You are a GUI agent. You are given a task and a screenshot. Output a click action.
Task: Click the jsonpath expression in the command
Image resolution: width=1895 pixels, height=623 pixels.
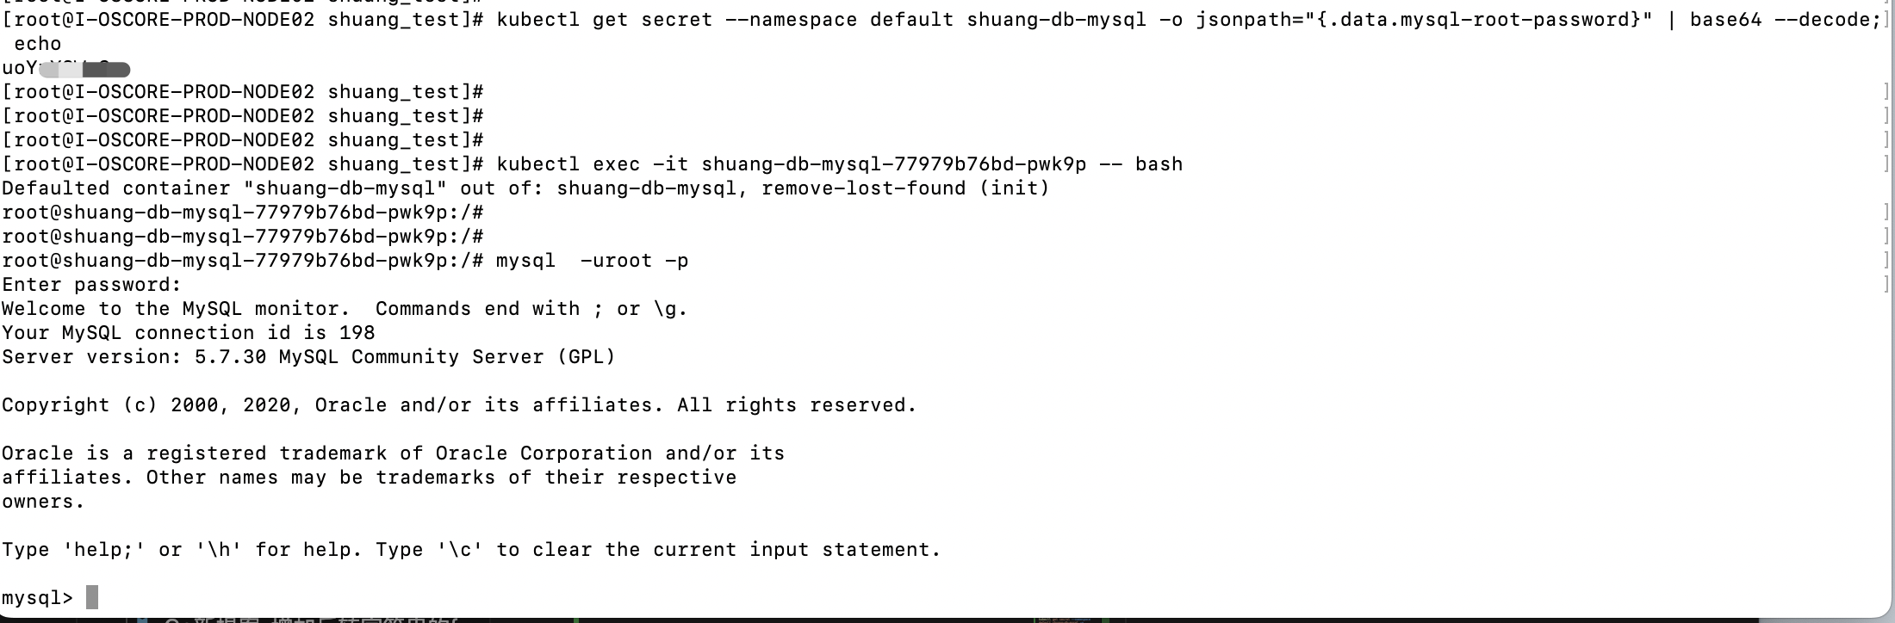coord(1424,20)
